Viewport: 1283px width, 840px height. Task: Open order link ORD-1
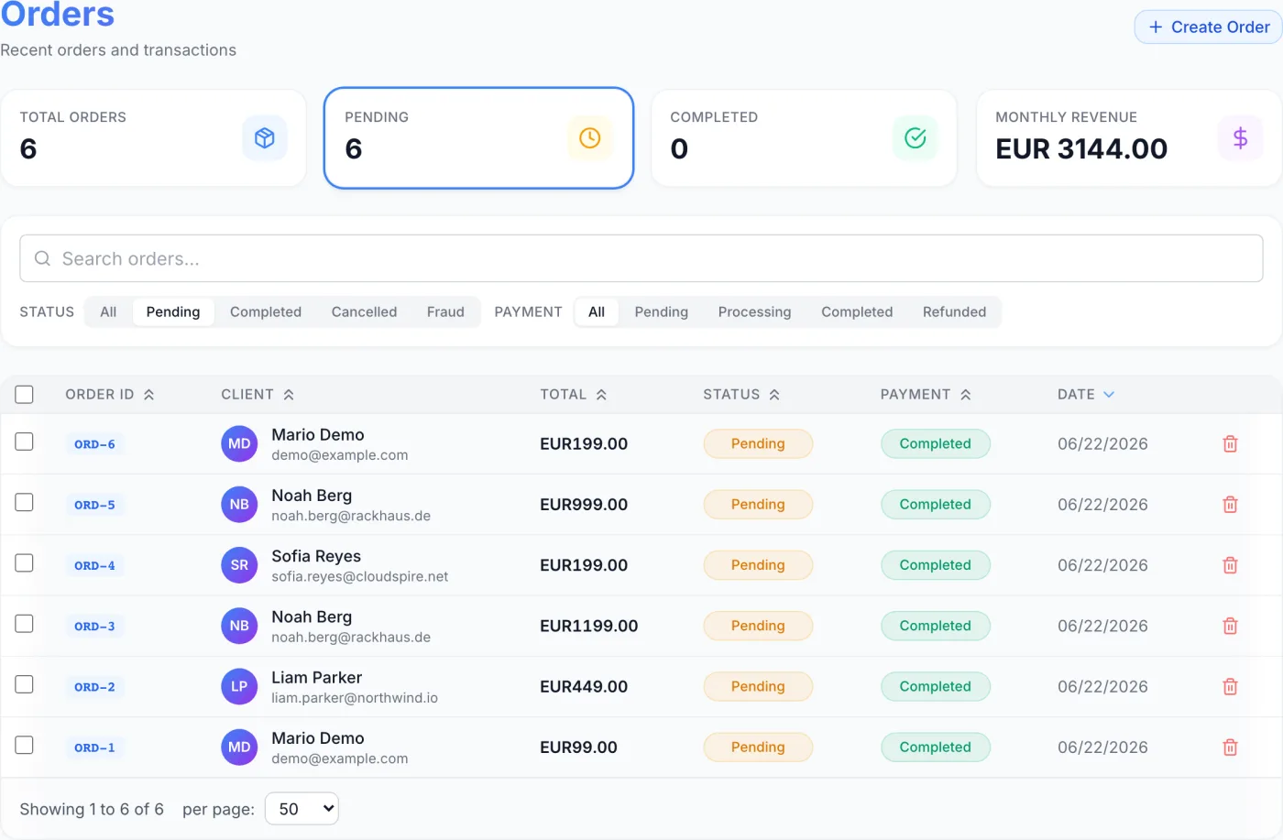tap(94, 747)
